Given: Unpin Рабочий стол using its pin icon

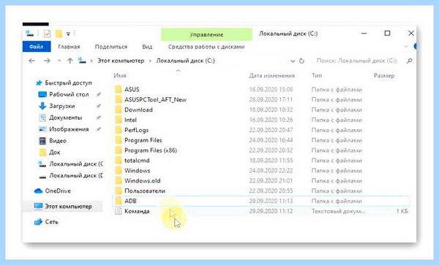Looking at the screenshot, I should [x=98, y=95].
